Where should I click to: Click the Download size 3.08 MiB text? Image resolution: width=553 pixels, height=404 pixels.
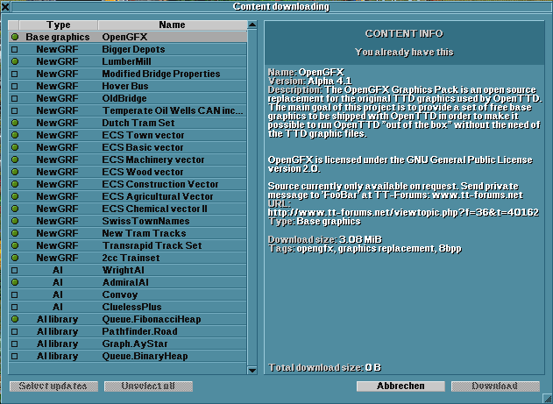click(x=325, y=240)
